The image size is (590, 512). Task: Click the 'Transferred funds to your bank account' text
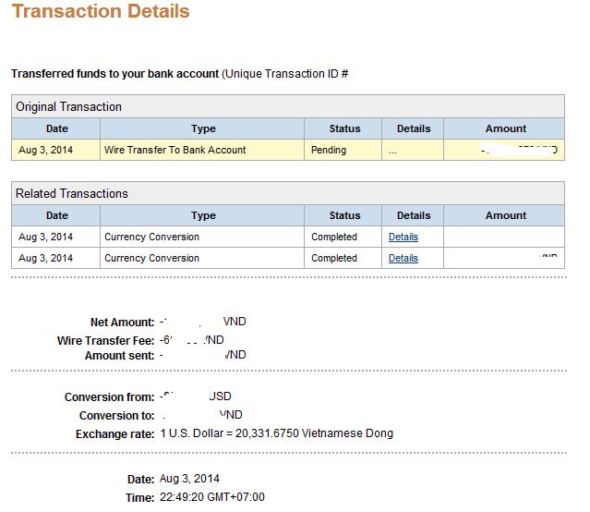pos(115,73)
